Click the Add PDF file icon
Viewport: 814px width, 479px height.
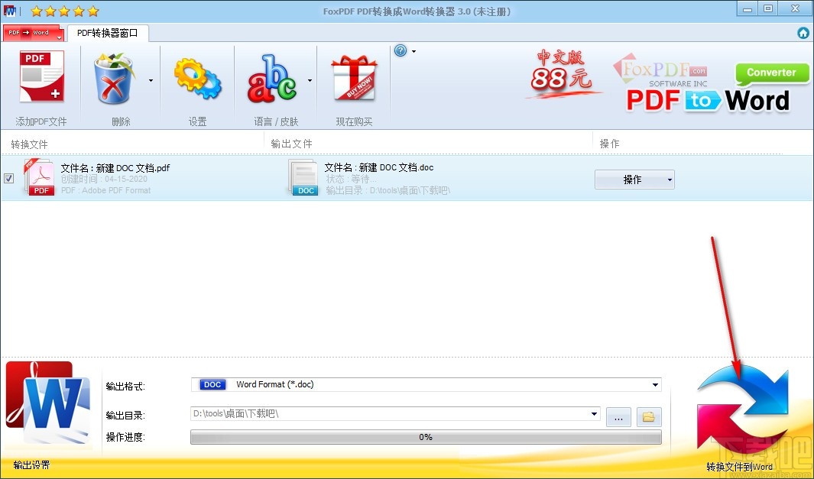point(41,76)
